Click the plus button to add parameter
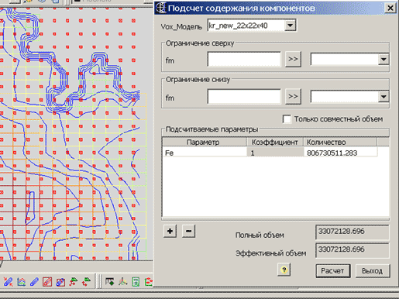The image size is (399, 299). pos(170,231)
